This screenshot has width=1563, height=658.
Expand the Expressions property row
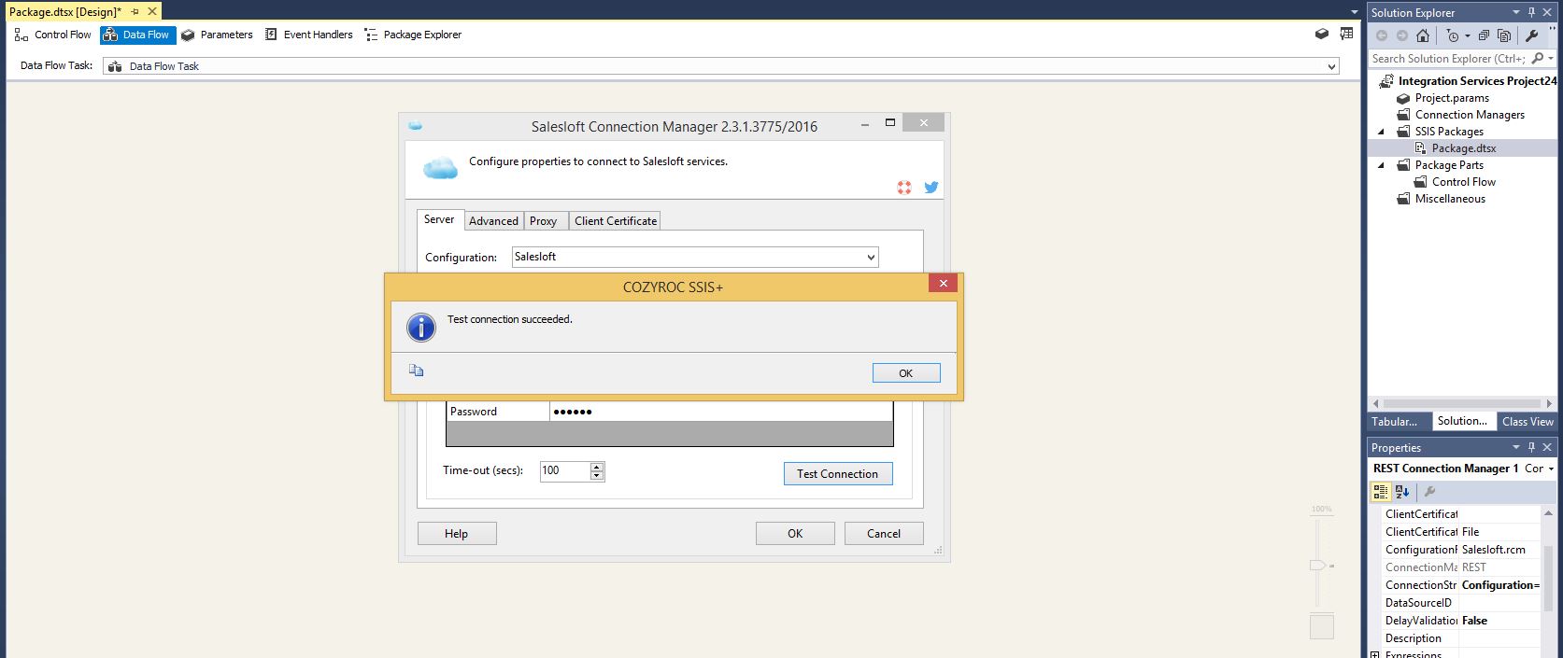click(x=1374, y=655)
